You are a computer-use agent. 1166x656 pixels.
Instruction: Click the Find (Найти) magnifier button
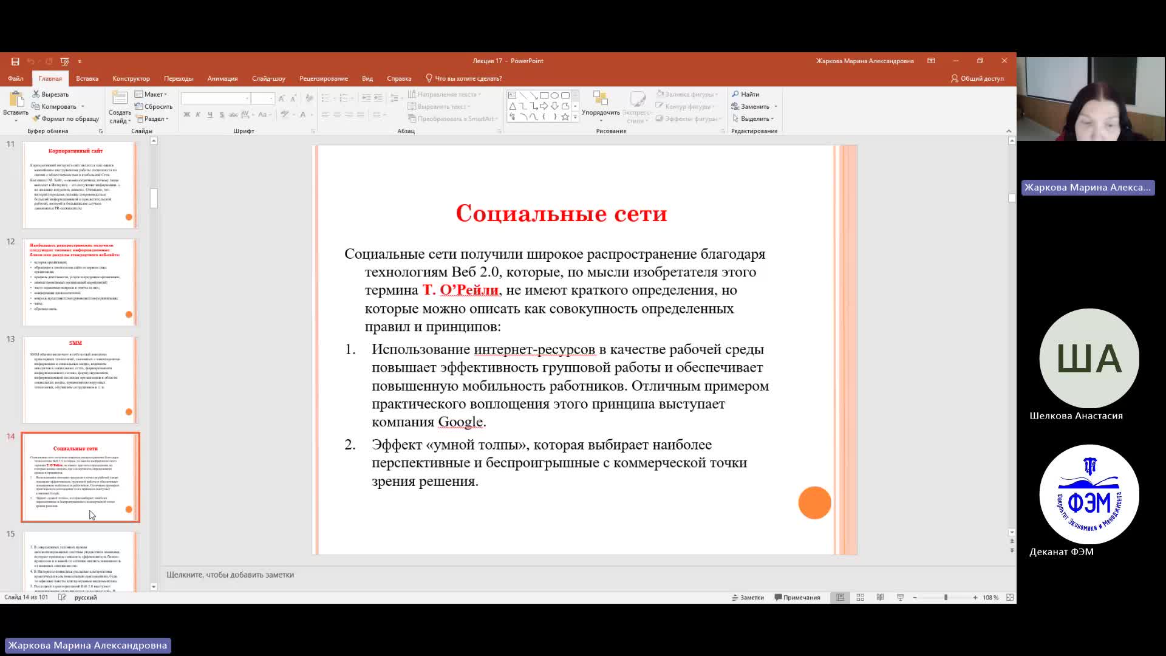point(746,94)
